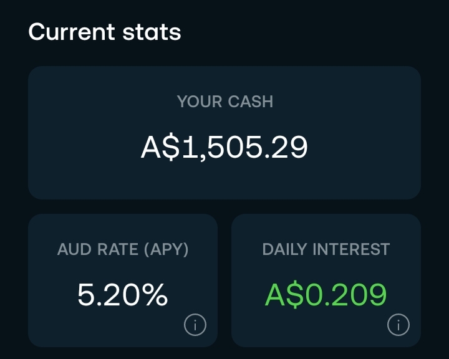Click the DAILY INTEREST label
449x359 pixels.
coord(326,249)
